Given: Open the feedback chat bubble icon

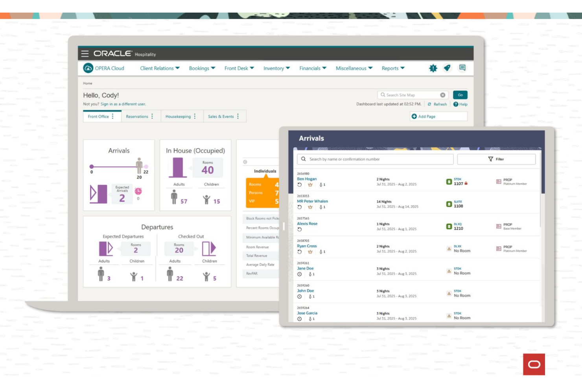Looking at the screenshot, I should [463, 68].
